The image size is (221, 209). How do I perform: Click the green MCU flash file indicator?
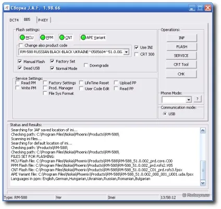click(22, 38)
